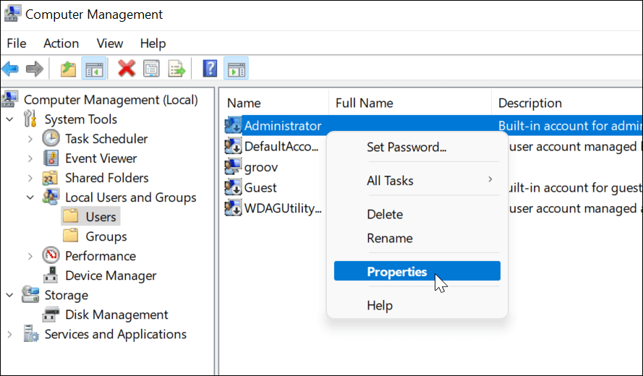
Task: Choose Properties in the context menu
Action: 397,272
